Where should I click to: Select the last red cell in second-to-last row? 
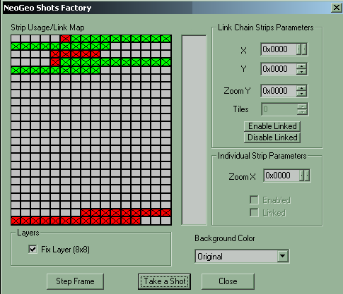(166, 213)
